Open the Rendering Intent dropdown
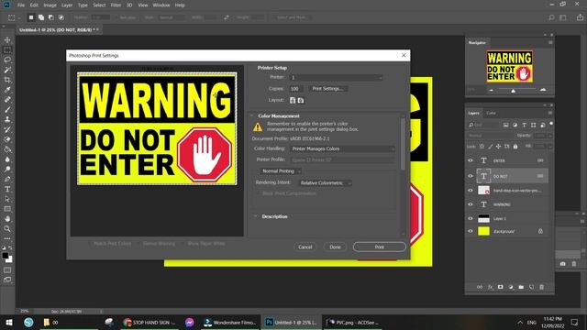Viewport: 587px width, 330px height. point(326,183)
